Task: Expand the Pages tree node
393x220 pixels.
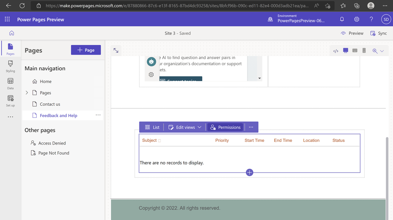Action: click(x=27, y=93)
